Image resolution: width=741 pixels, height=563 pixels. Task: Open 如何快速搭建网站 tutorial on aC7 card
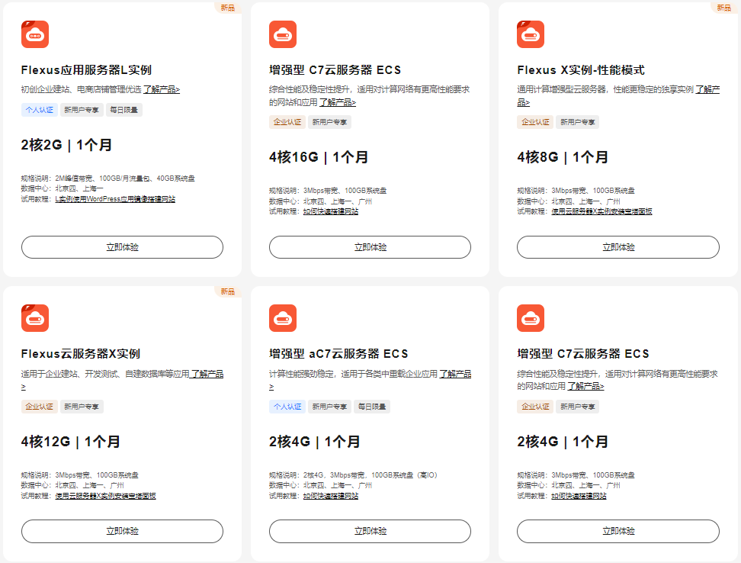[x=331, y=496]
